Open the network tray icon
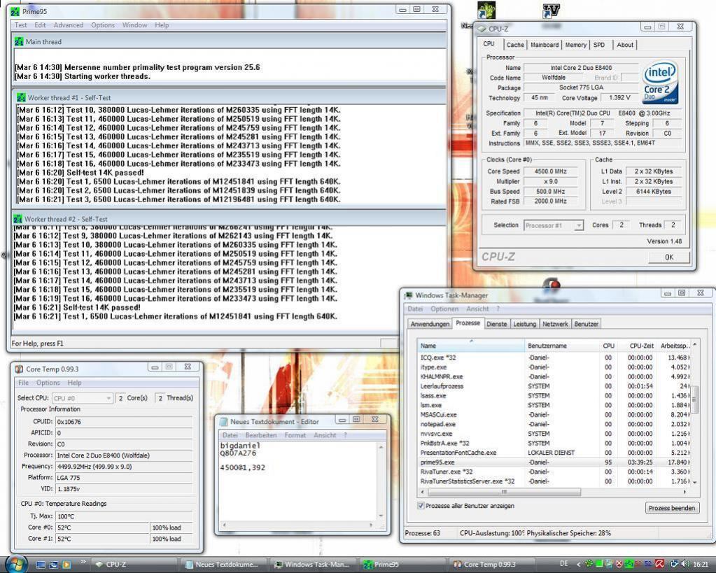 coord(674,565)
